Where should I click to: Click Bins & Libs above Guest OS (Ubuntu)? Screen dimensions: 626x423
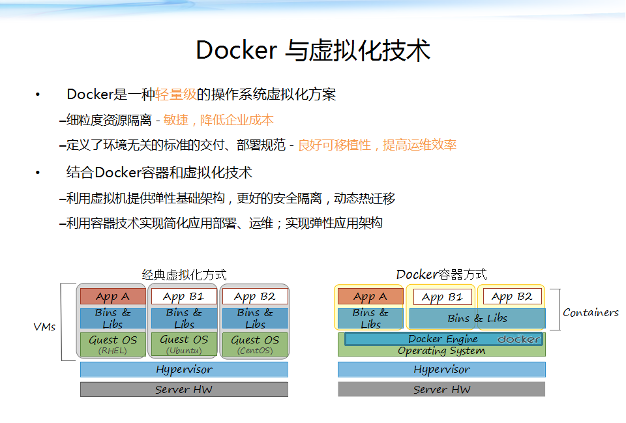coord(184,318)
